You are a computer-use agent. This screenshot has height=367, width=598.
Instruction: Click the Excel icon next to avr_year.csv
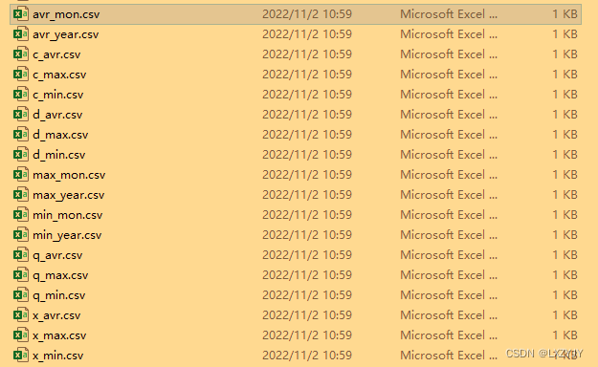coord(21,34)
